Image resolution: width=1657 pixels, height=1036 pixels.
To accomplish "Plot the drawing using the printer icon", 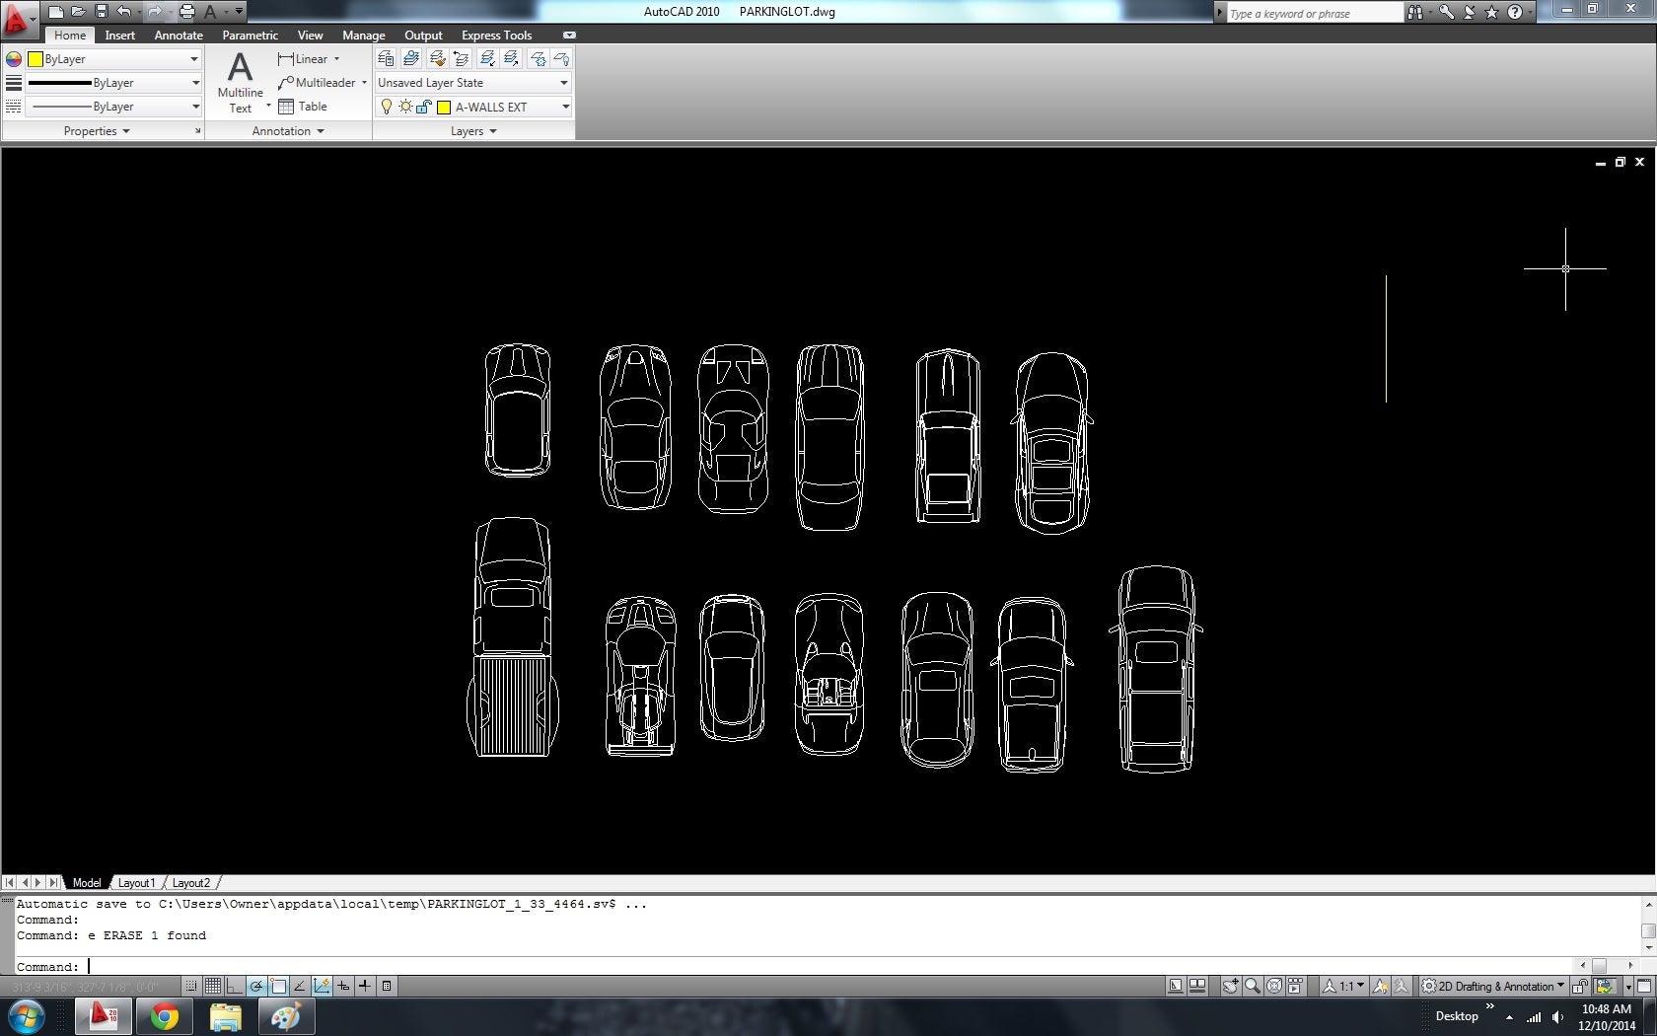I will point(187,12).
